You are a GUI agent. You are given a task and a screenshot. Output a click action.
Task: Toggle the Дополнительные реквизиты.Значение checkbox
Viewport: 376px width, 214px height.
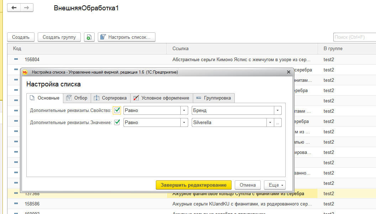(x=117, y=123)
